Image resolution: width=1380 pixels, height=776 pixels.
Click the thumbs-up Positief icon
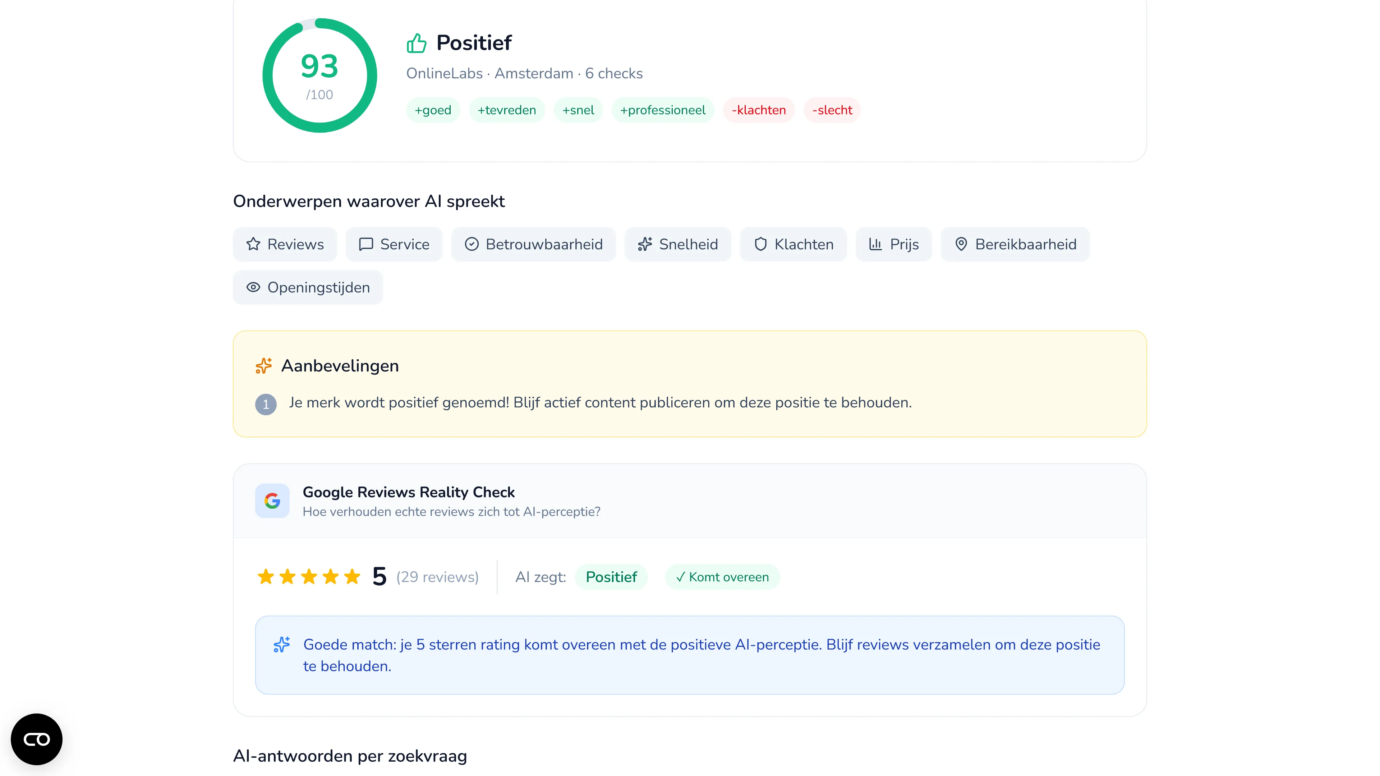[x=416, y=43]
